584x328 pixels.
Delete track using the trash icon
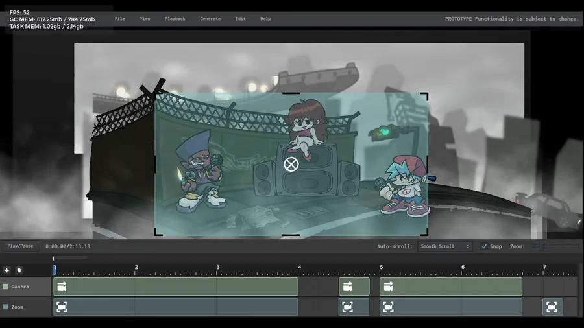pyautogui.click(x=19, y=270)
